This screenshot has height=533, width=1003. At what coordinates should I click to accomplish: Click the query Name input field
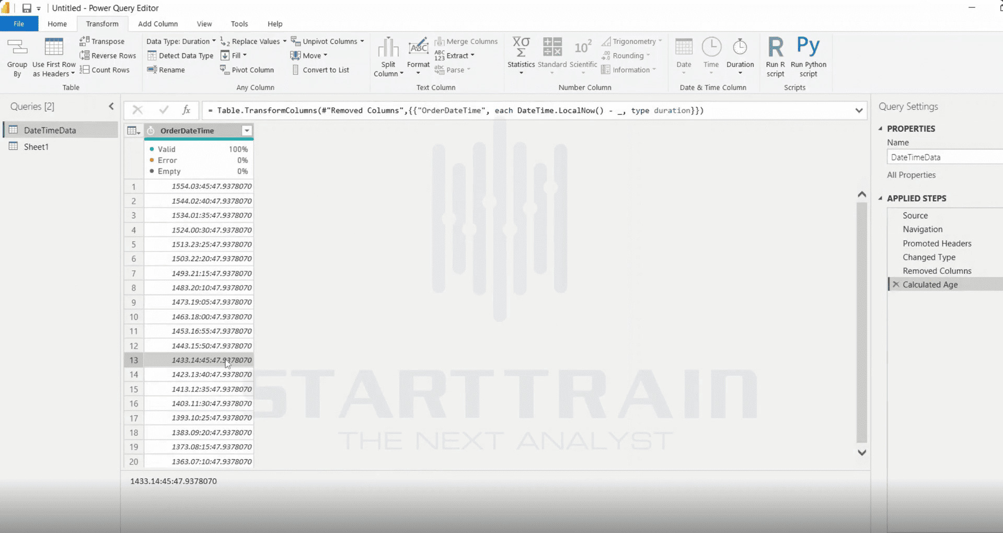pos(945,157)
